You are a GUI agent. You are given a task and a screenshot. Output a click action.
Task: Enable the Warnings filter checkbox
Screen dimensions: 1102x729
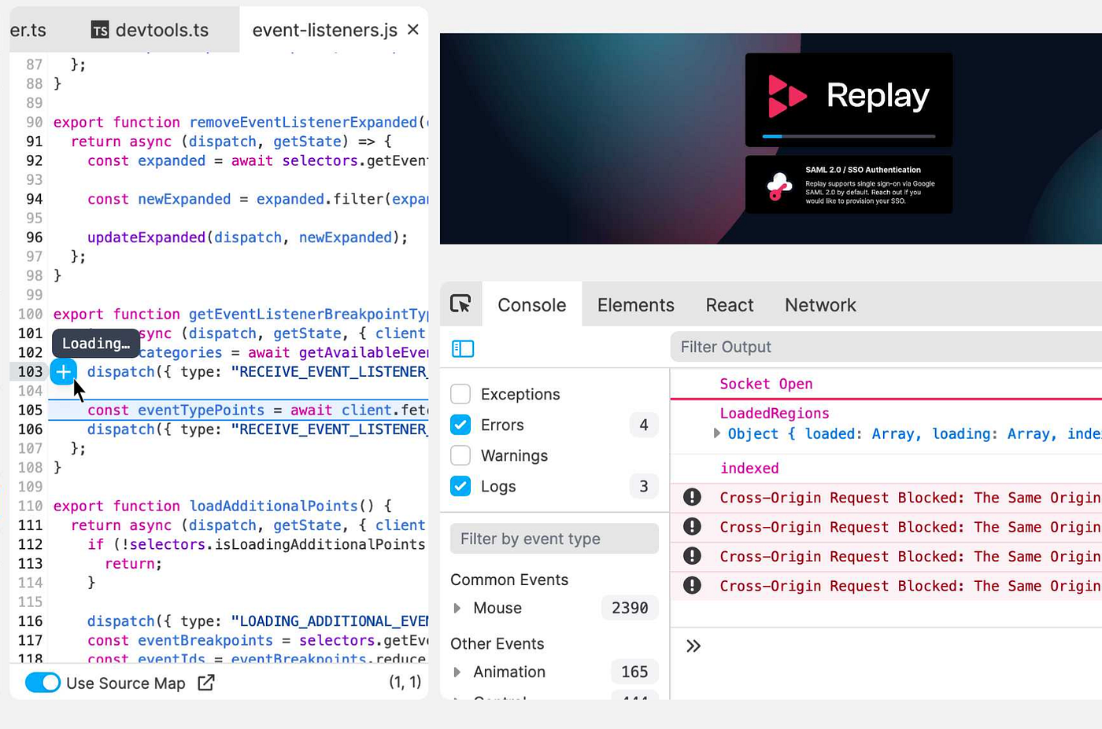(460, 455)
